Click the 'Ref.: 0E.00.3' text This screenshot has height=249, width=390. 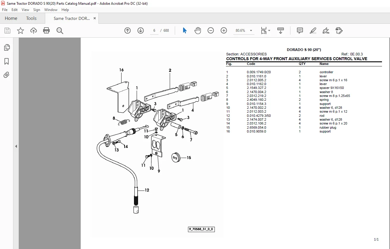click(x=352, y=54)
